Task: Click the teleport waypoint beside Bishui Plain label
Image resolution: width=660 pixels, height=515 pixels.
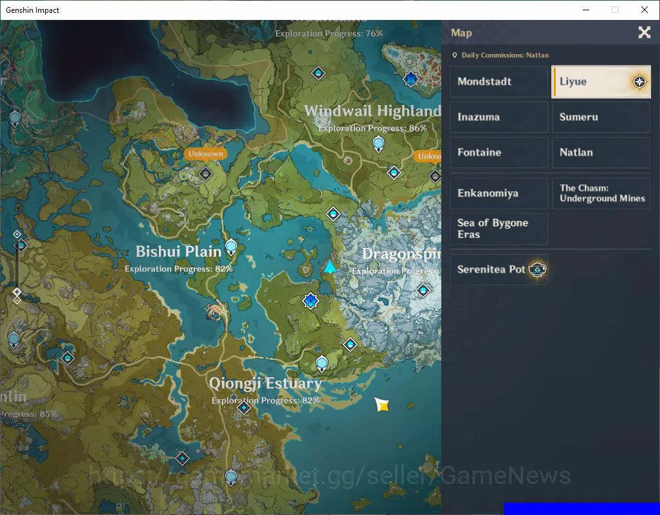Action: pyautogui.click(x=231, y=247)
